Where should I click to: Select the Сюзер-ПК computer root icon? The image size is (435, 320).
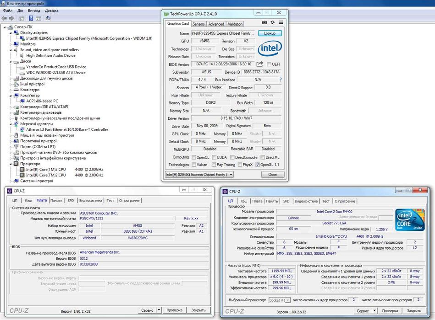point(10,27)
